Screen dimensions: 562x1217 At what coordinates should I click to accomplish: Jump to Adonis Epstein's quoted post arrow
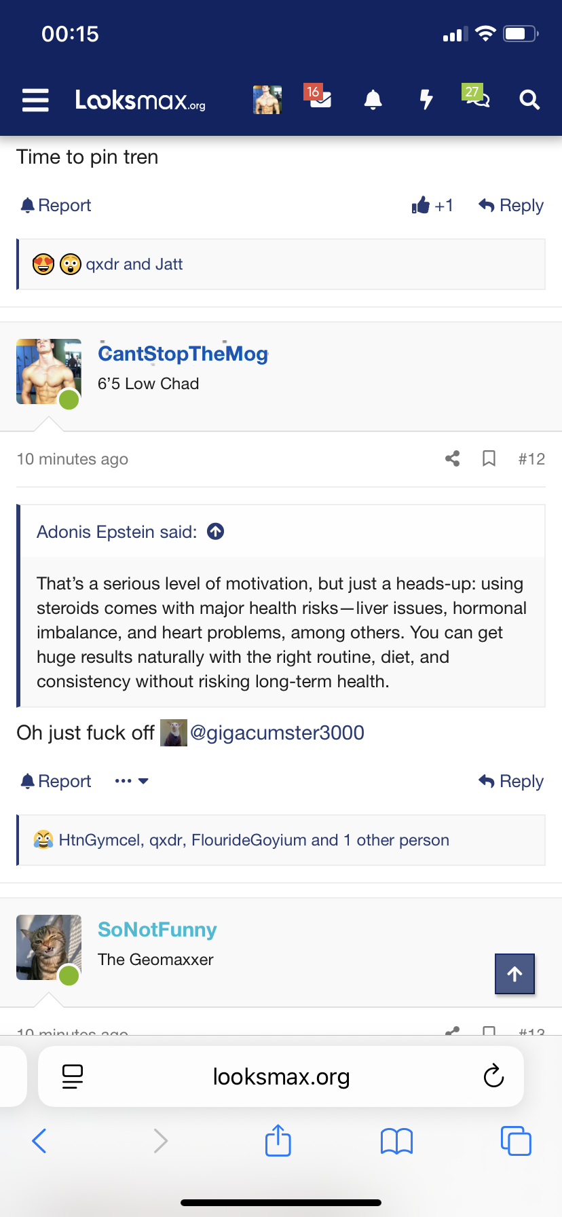(216, 532)
